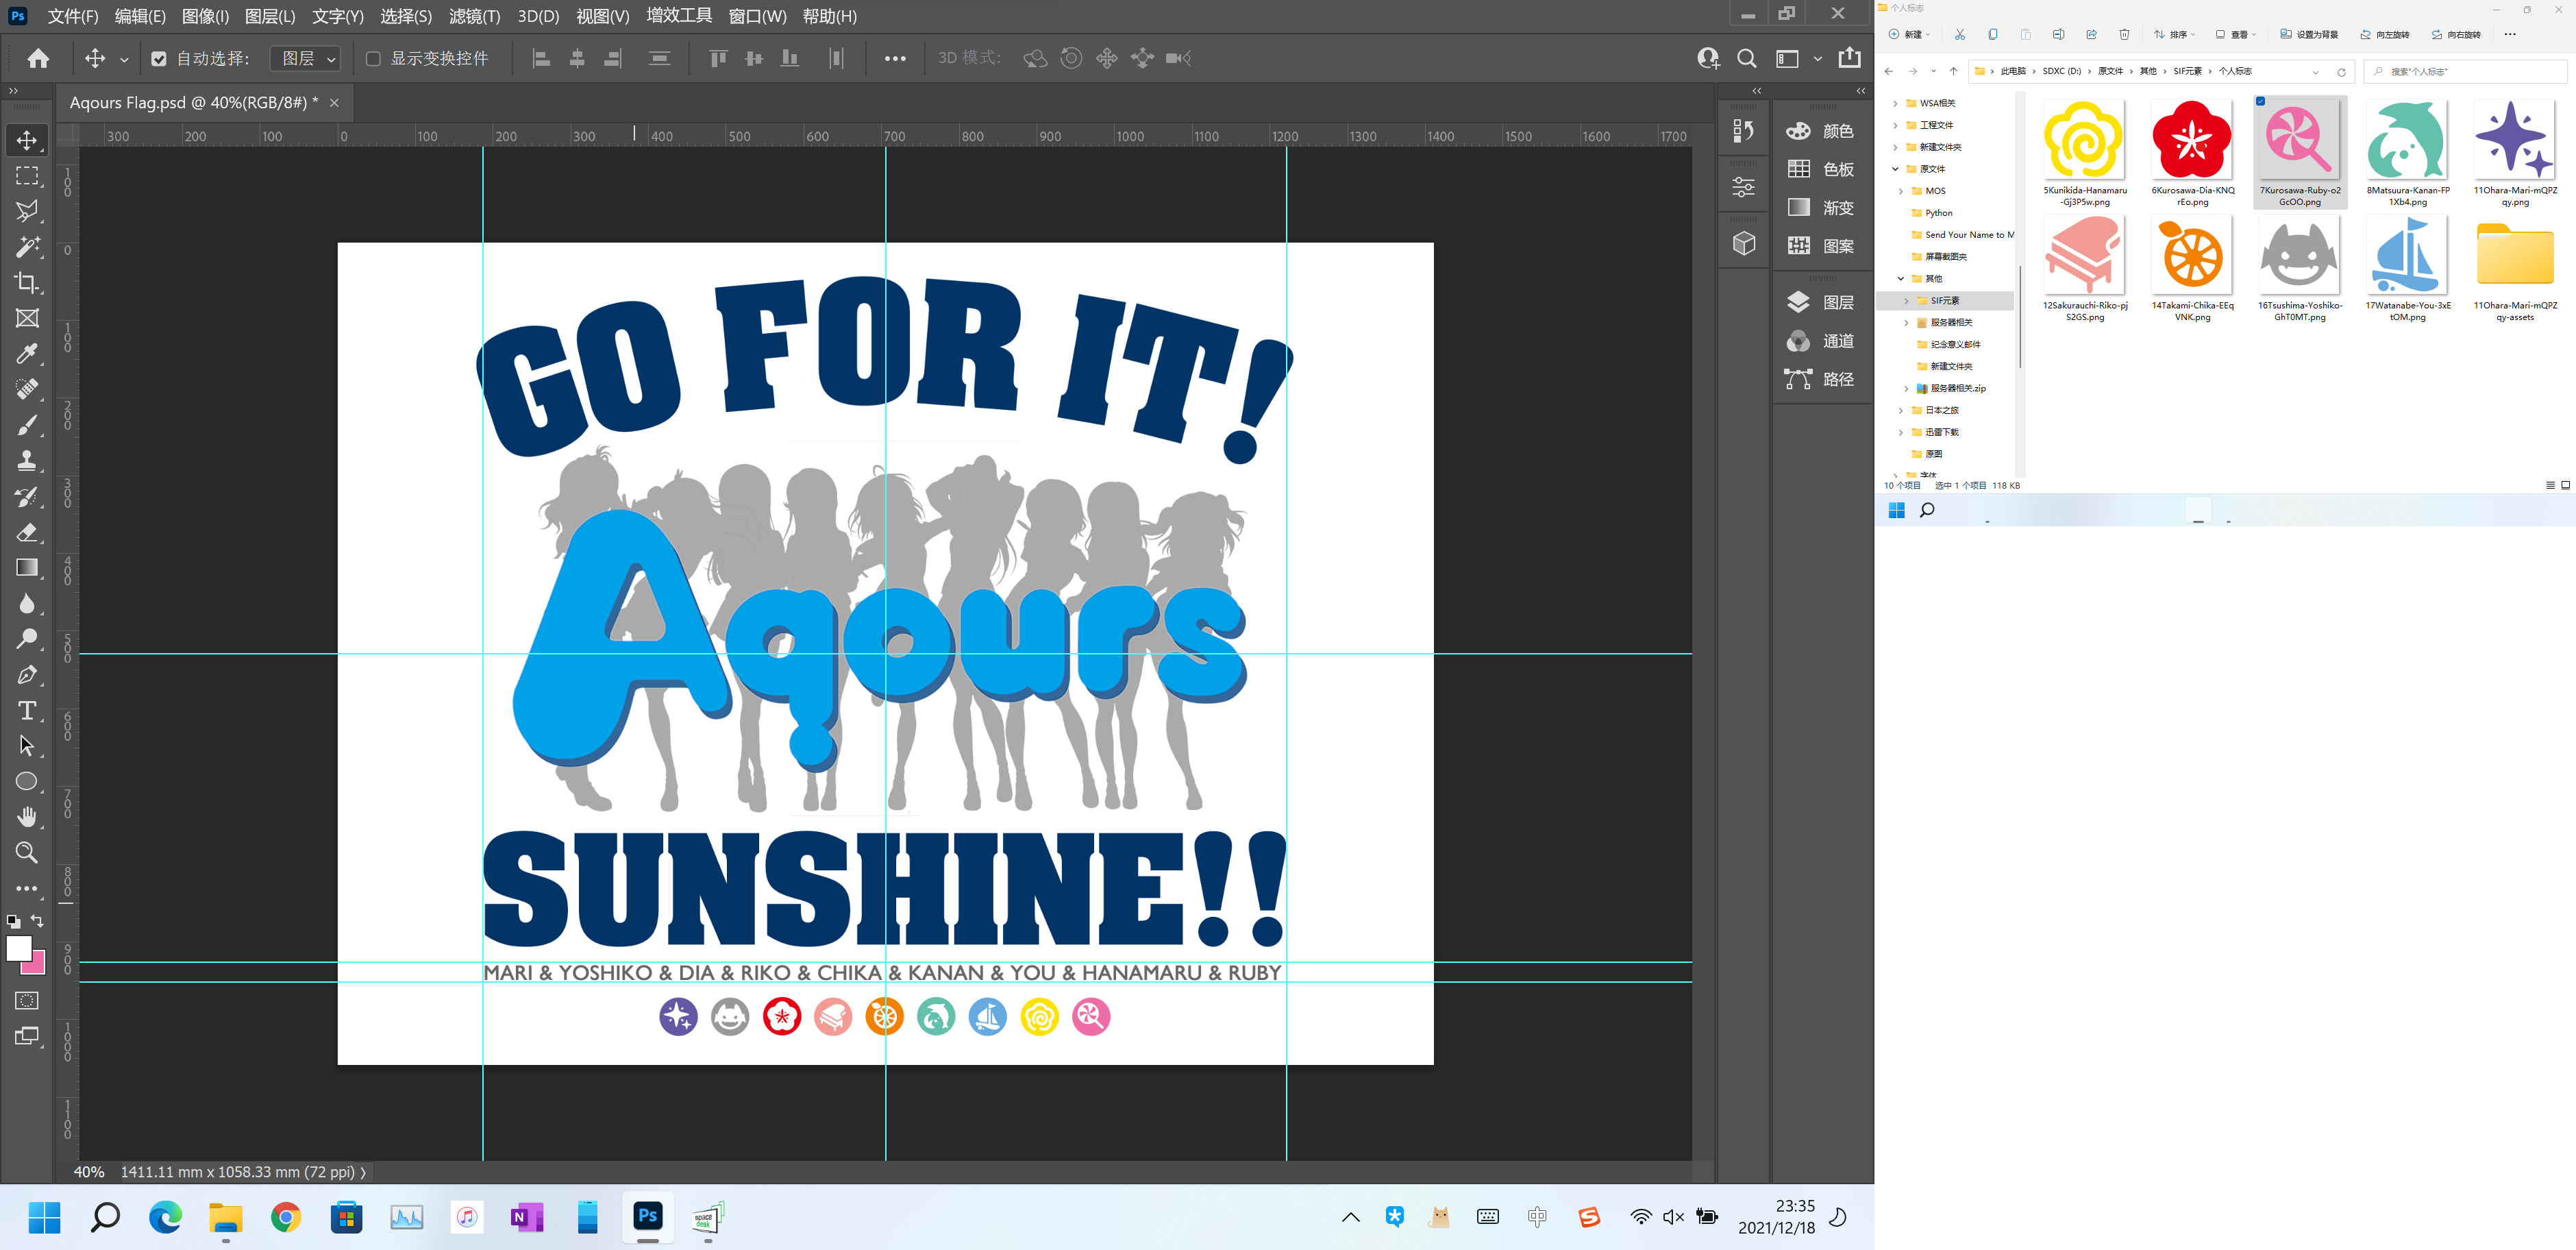The image size is (2576, 1250).
Task: Open the Edit Toolbar three-dots button
Action: (27, 888)
